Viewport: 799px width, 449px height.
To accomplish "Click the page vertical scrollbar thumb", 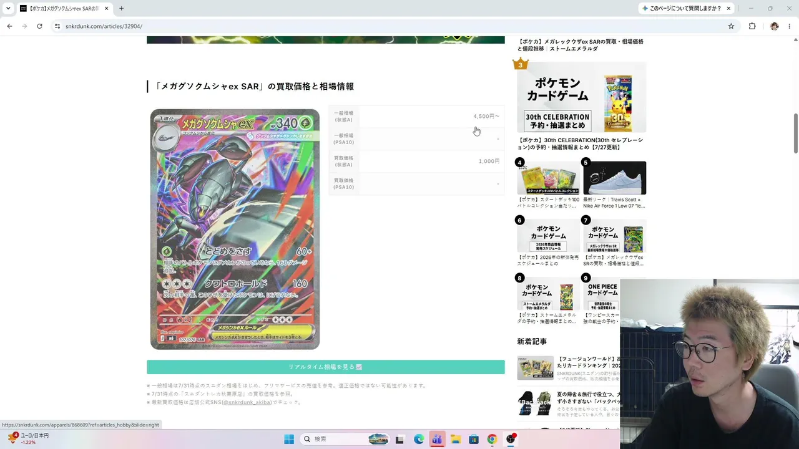I will (795, 133).
